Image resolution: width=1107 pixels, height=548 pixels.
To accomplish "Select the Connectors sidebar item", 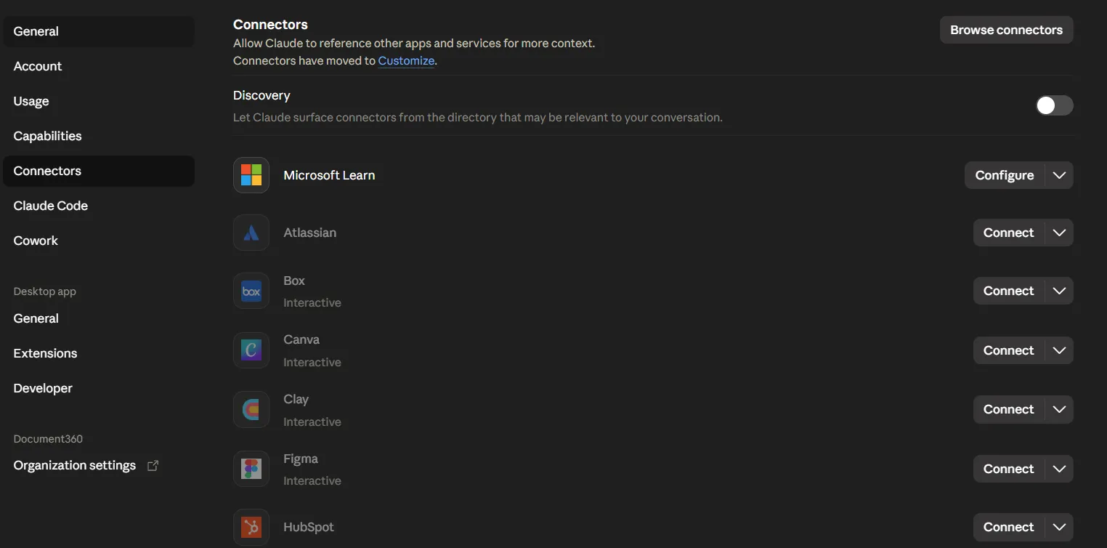I will coord(99,171).
